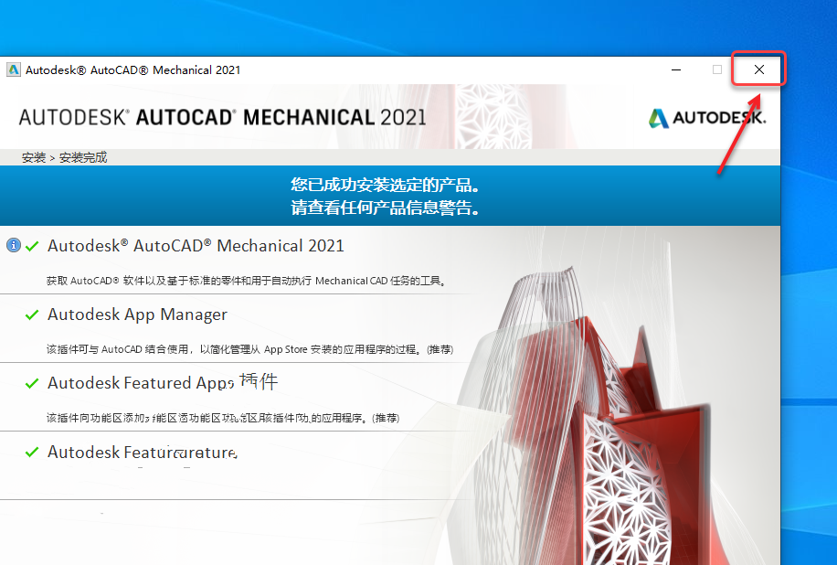Select the "Autodesk Featured Apps 插件" row title

pos(163,382)
